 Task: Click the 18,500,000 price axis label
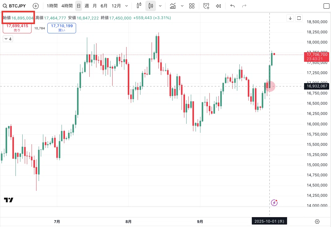coord(317,22)
